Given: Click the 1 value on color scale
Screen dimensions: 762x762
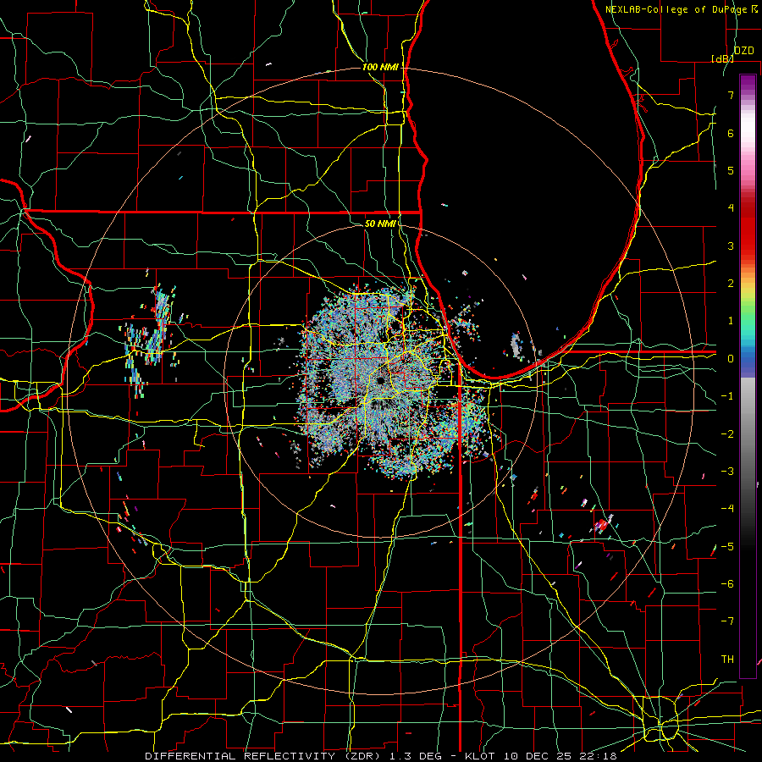Looking at the screenshot, I should tap(731, 321).
